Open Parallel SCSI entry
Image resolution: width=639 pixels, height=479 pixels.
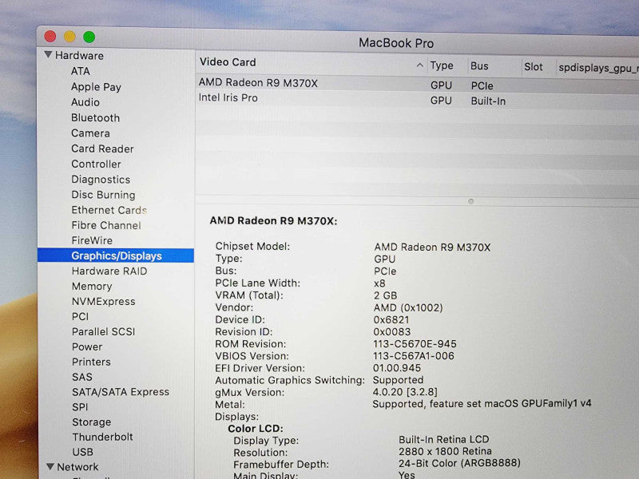[103, 331]
